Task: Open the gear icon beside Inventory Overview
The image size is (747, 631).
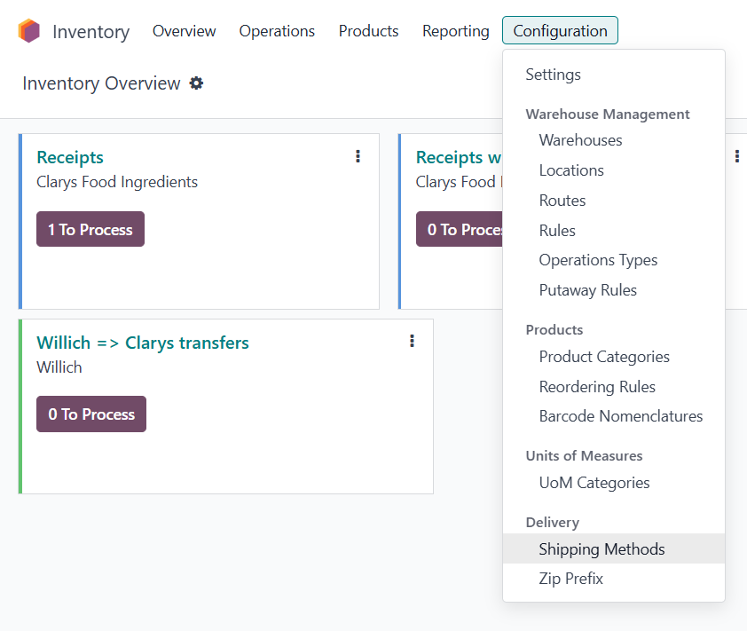Action: click(197, 83)
